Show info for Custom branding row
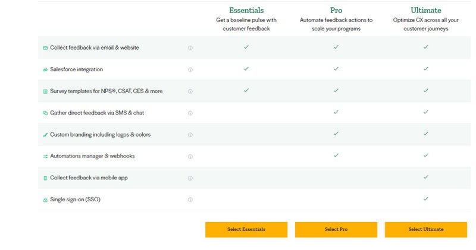This screenshot has width=476, height=250. tap(190, 135)
